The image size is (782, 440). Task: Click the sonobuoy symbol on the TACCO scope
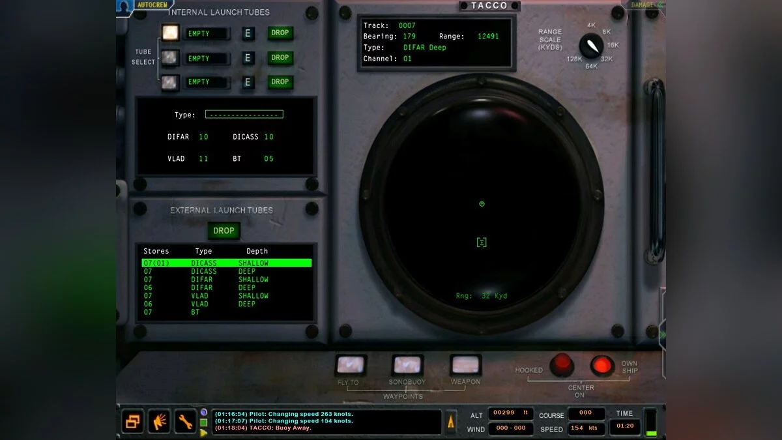pyautogui.click(x=482, y=204)
